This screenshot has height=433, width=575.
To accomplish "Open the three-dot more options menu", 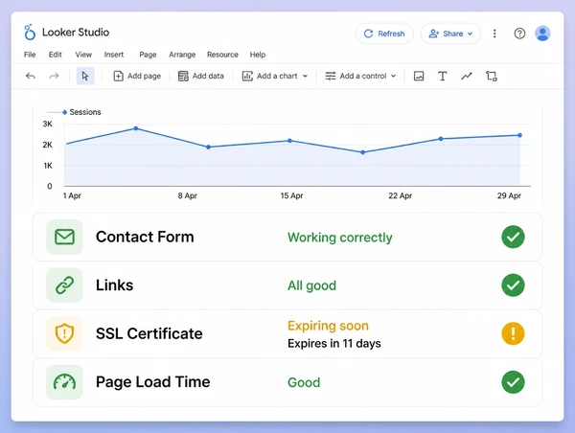I will 494,34.
